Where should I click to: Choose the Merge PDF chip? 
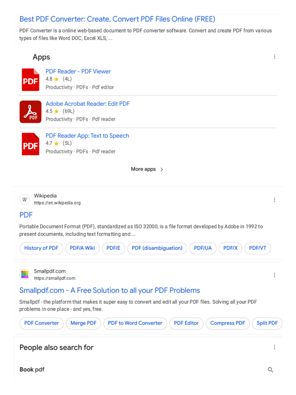tap(83, 323)
